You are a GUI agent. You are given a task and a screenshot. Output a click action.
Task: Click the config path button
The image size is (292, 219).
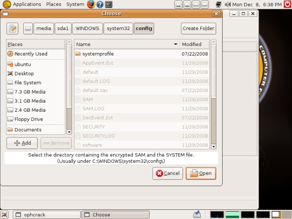(144, 28)
